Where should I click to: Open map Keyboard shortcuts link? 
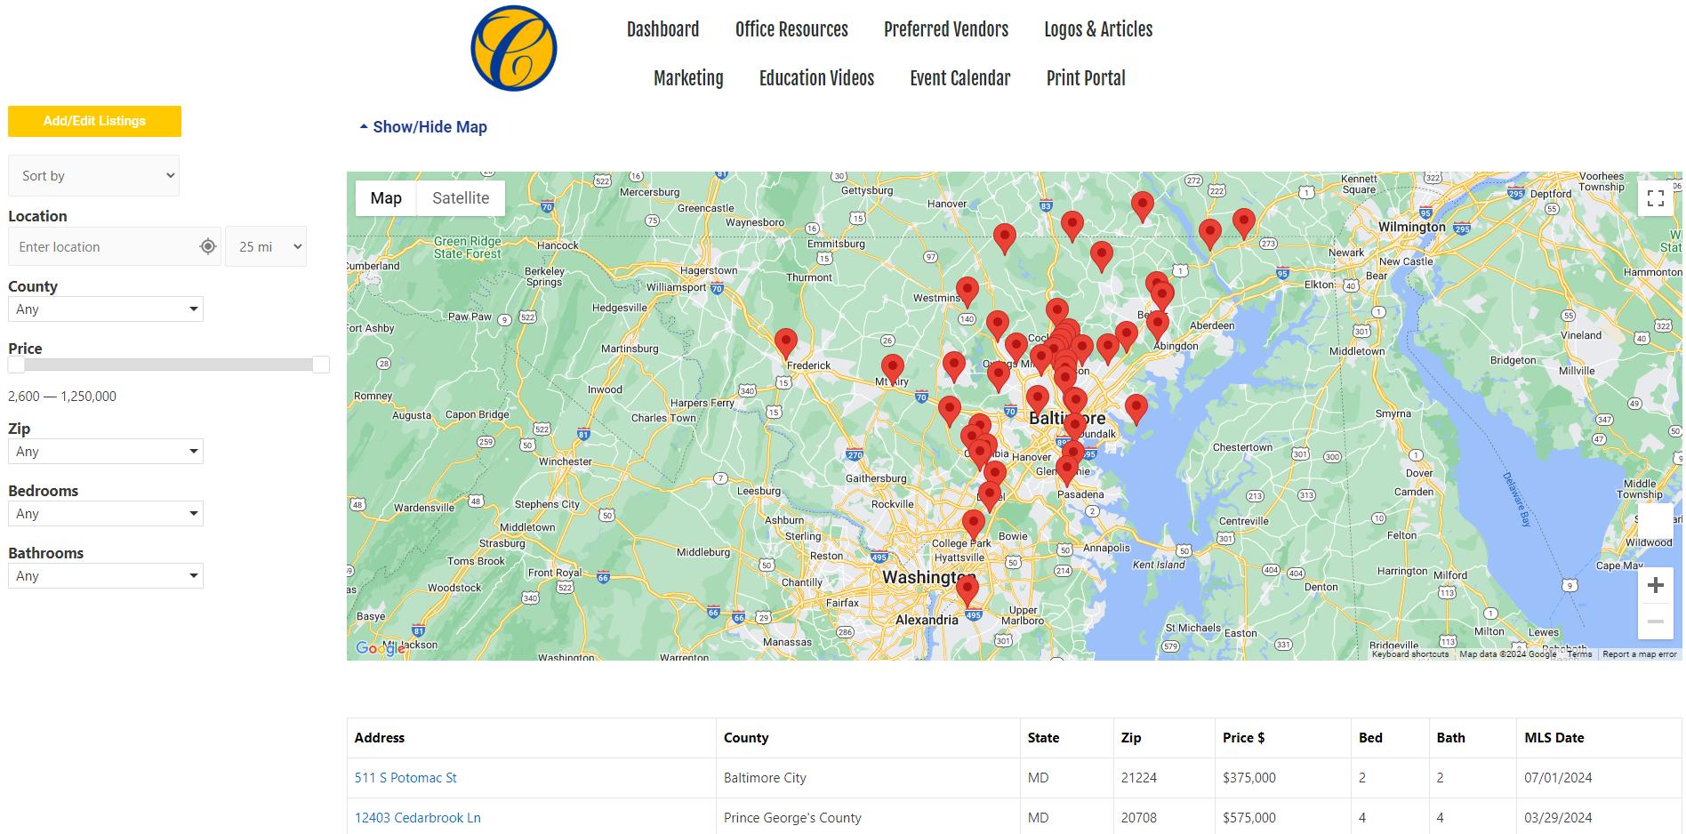click(x=1410, y=654)
